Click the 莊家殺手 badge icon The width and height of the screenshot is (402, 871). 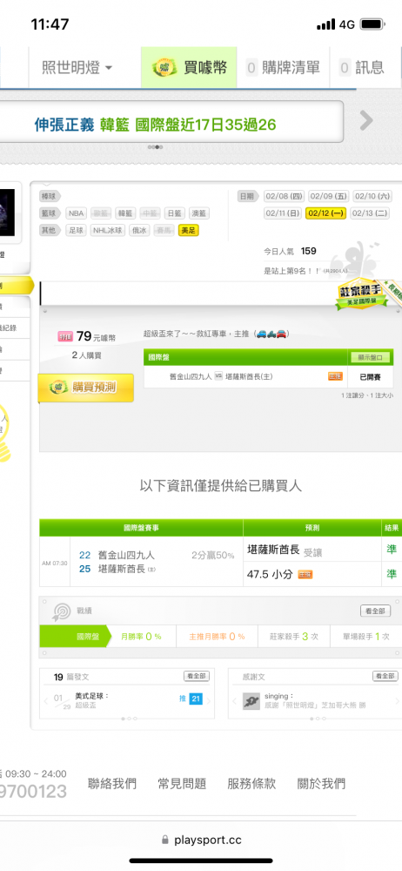(363, 294)
